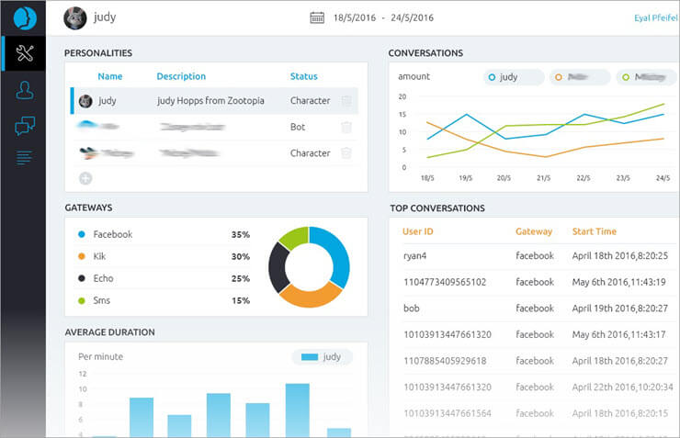This screenshot has width=680, height=438.
Task: Click 'May 6th 2016,11:43:17' start time
Action: 618,334
